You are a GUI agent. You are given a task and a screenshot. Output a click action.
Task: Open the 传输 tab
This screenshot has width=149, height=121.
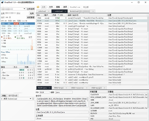(4, 96)
